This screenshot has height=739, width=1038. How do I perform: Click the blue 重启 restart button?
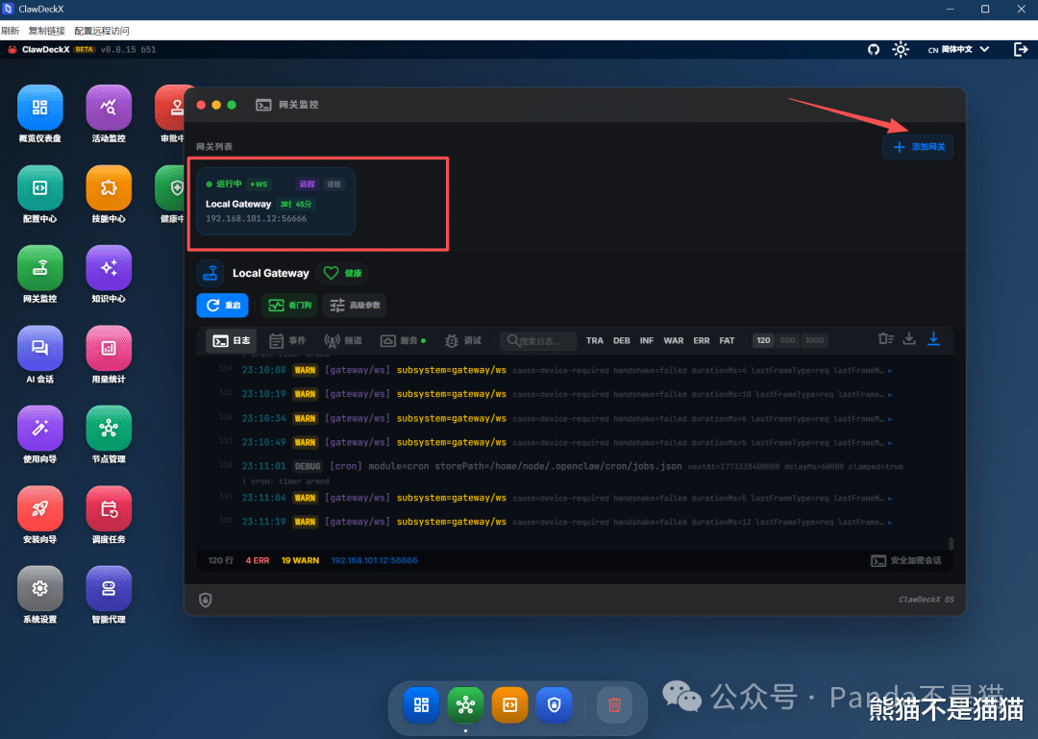coord(222,306)
